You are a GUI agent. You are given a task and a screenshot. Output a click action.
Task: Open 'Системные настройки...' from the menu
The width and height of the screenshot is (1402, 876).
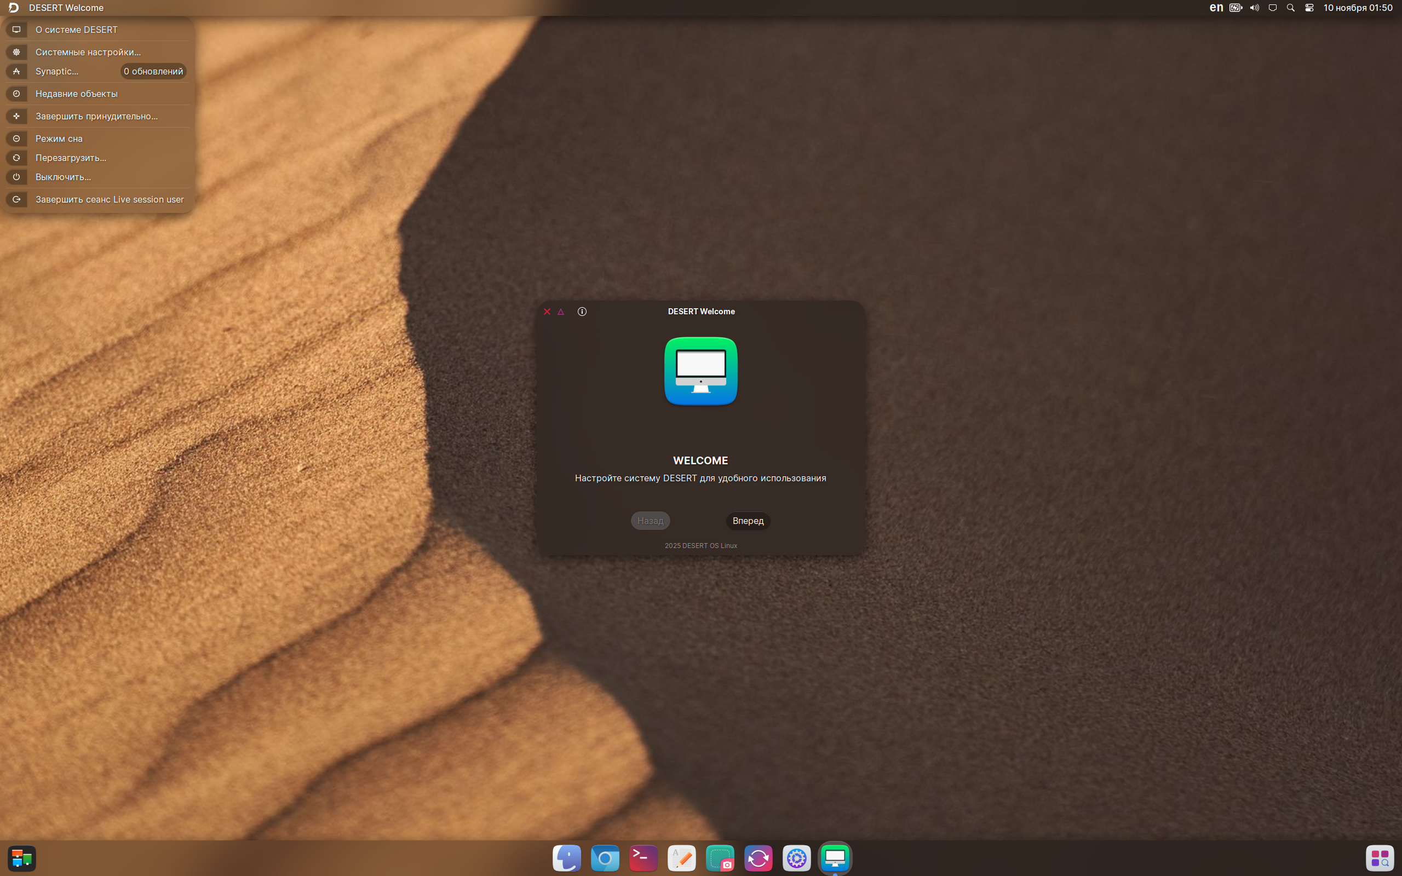pos(97,52)
